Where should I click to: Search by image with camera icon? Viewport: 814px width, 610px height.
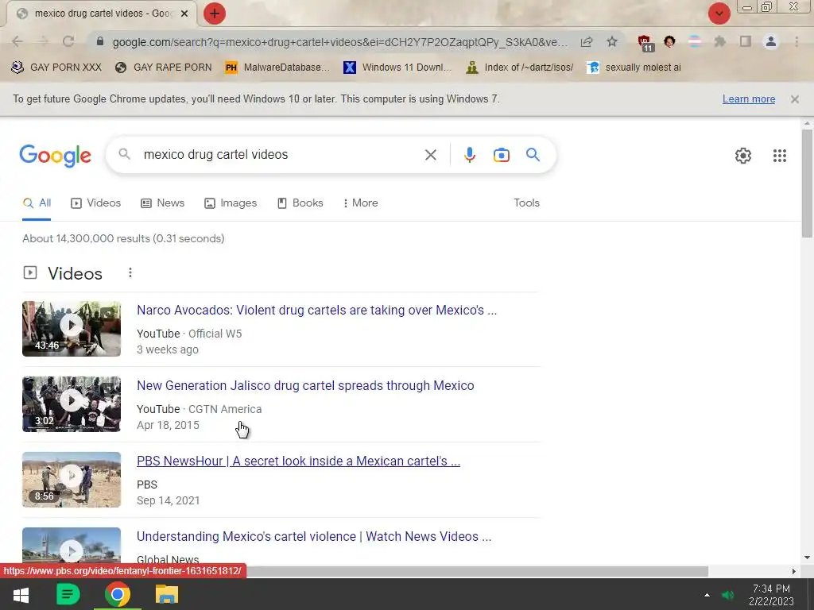tap(501, 155)
